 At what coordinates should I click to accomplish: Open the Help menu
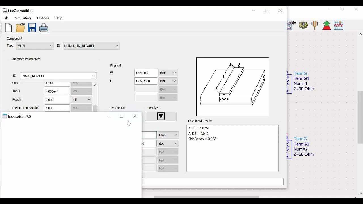[59, 18]
